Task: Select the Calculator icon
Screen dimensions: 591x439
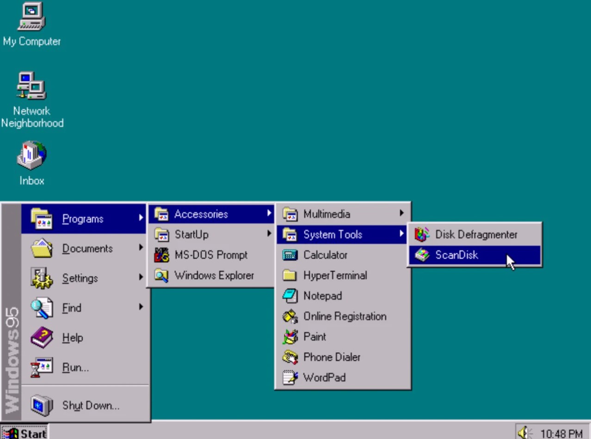Action: click(x=326, y=255)
